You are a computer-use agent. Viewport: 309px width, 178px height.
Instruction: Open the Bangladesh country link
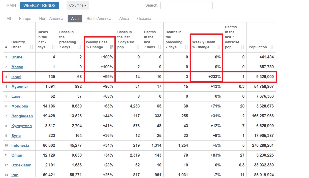(x=22, y=116)
